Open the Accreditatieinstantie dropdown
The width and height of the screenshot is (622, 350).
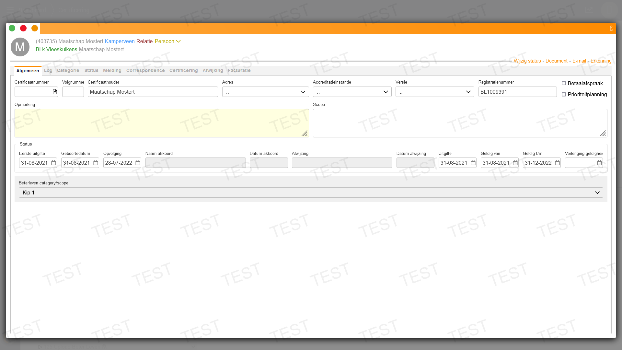tap(352, 92)
